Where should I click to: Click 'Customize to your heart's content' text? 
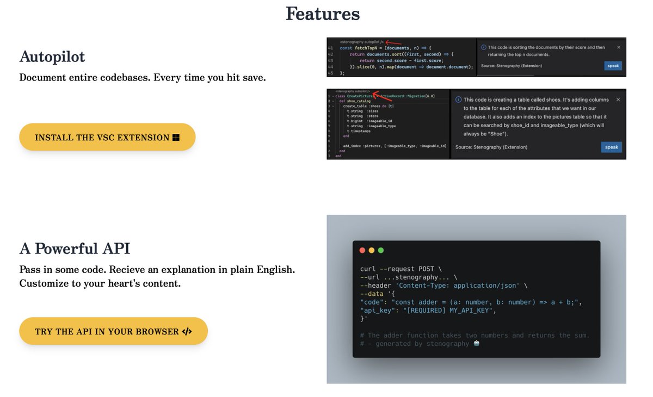[100, 283]
